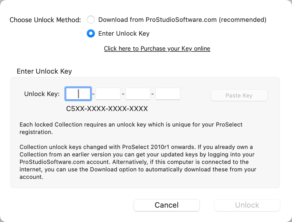The width and height of the screenshot is (292, 222).
Task: Click the 'Each locked Collection requires' paragraph
Action: 131,129
